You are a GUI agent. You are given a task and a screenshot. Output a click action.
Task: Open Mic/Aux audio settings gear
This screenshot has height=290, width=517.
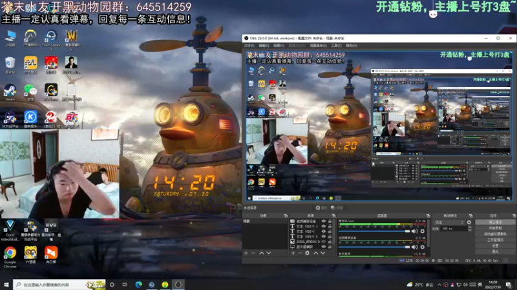[x=423, y=231]
